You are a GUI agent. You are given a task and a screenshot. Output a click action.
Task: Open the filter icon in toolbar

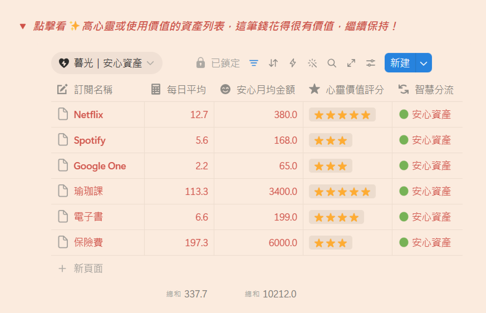[254, 63]
